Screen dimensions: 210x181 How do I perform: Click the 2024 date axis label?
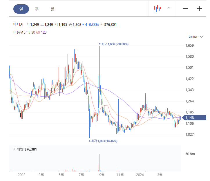click(140, 175)
